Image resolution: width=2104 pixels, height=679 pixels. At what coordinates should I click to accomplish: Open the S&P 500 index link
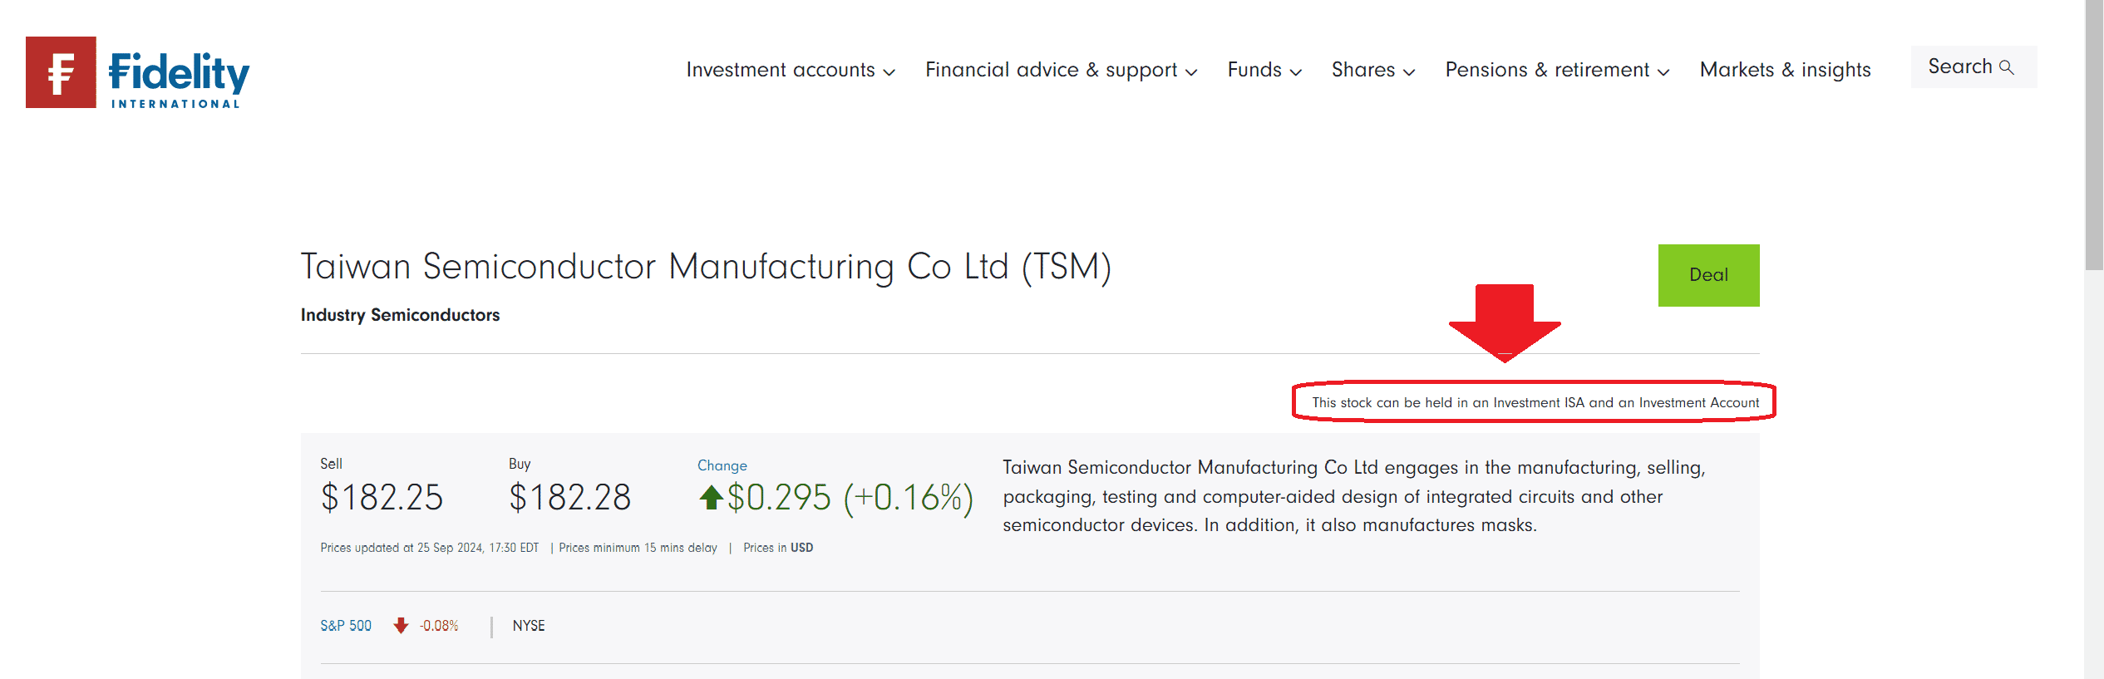[x=346, y=626]
